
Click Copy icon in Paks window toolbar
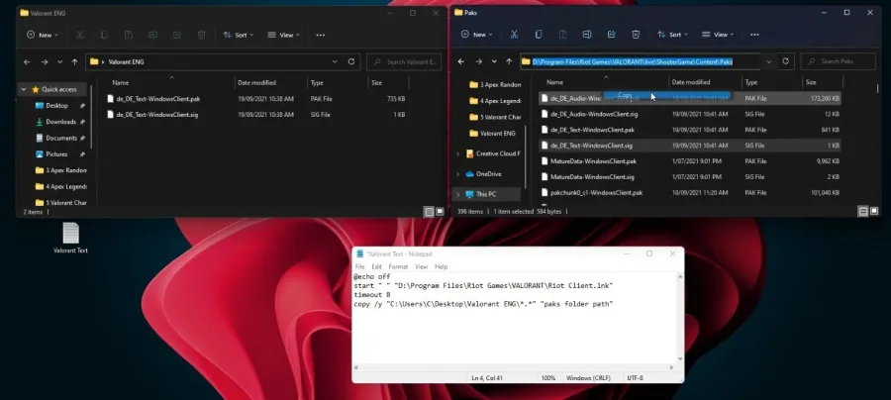coord(539,35)
